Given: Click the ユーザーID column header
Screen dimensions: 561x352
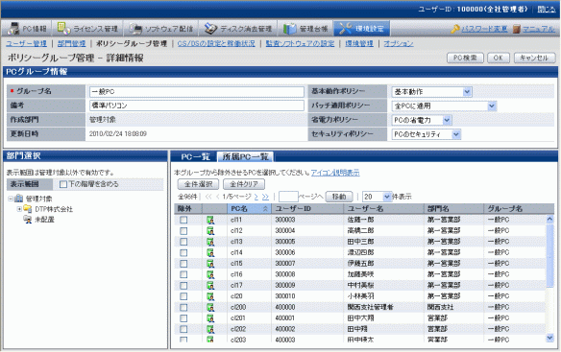Looking at the screenshot, I should pyautogui.click(x=307, y=209).
